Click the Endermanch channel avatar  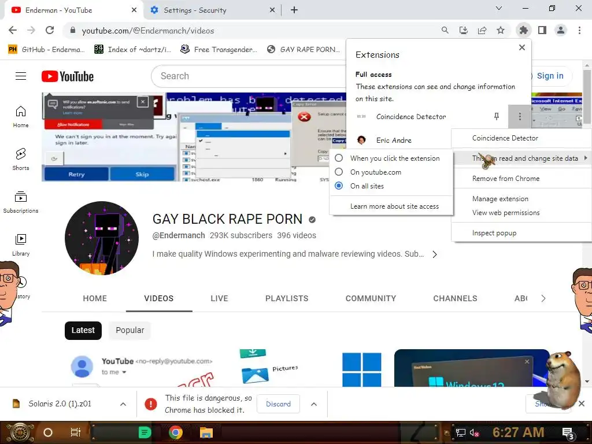pos(102,238)
